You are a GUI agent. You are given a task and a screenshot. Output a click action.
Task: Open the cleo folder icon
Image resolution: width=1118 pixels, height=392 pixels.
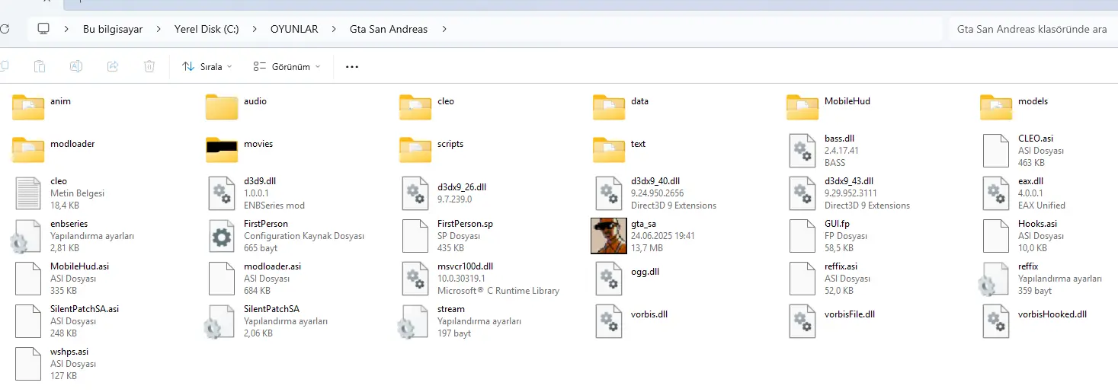tap(415, 107)
